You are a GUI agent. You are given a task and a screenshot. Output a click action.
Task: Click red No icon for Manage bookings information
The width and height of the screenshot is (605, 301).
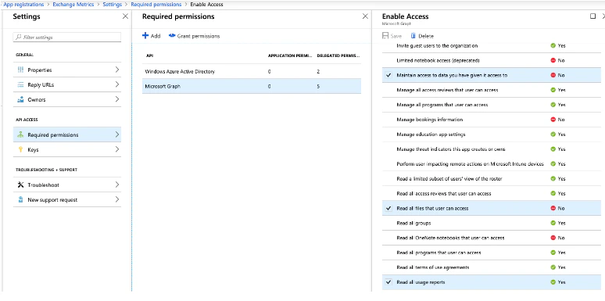tap(553, 120)
